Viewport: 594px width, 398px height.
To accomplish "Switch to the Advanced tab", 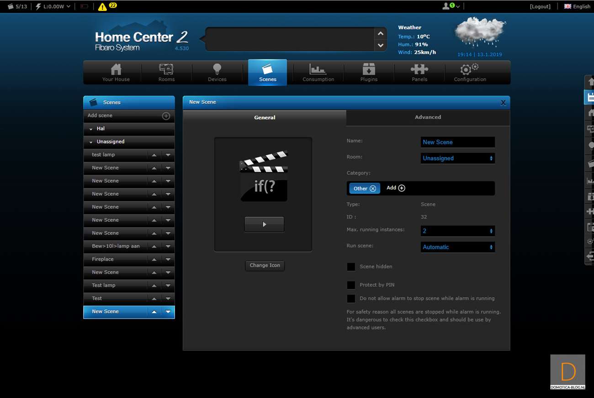I will [x=428, y=117].
